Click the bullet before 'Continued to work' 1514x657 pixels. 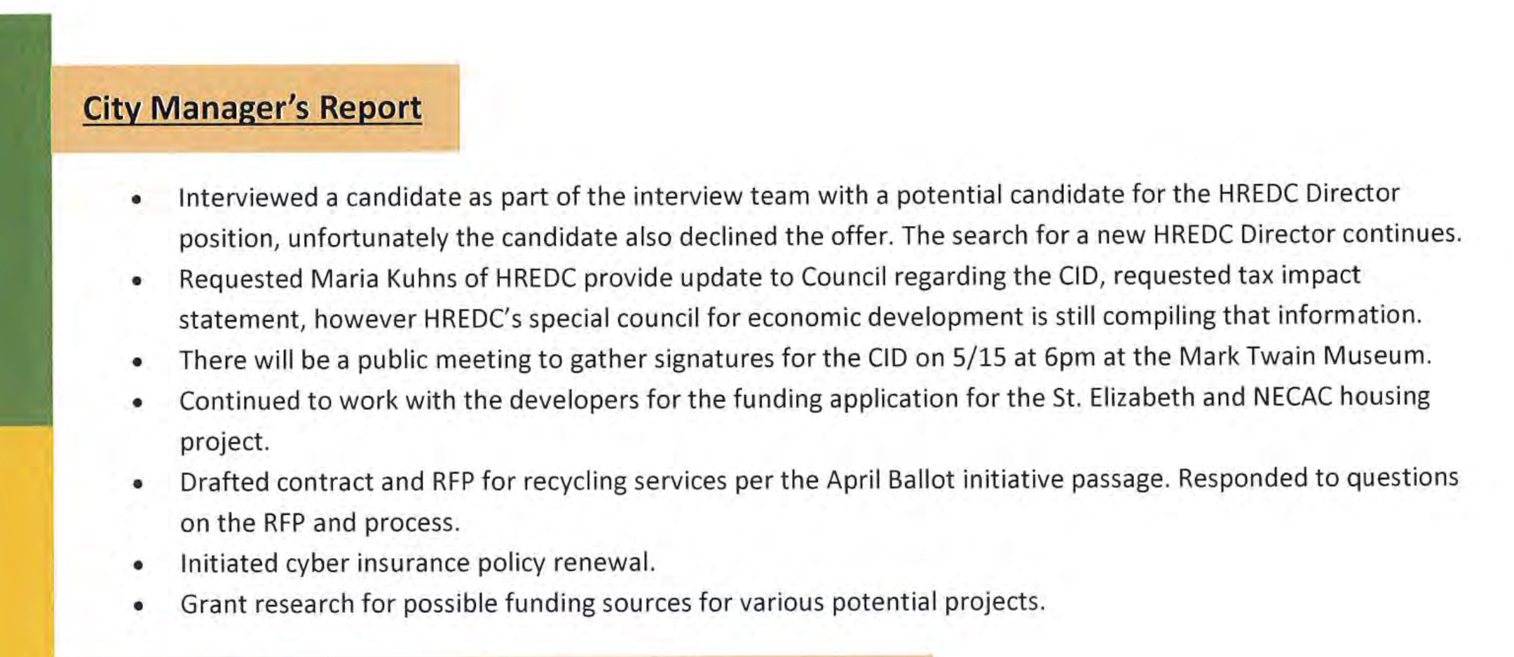pos(137,403)
